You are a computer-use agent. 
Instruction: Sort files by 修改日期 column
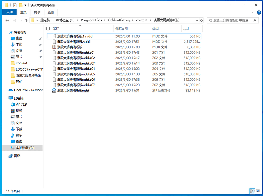coord(122,28)
